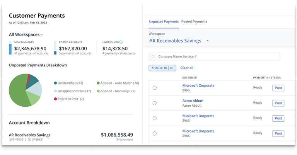297x155 pixels.
Task: Post the Aaron Abbott payment
Action: pos(278,103)
